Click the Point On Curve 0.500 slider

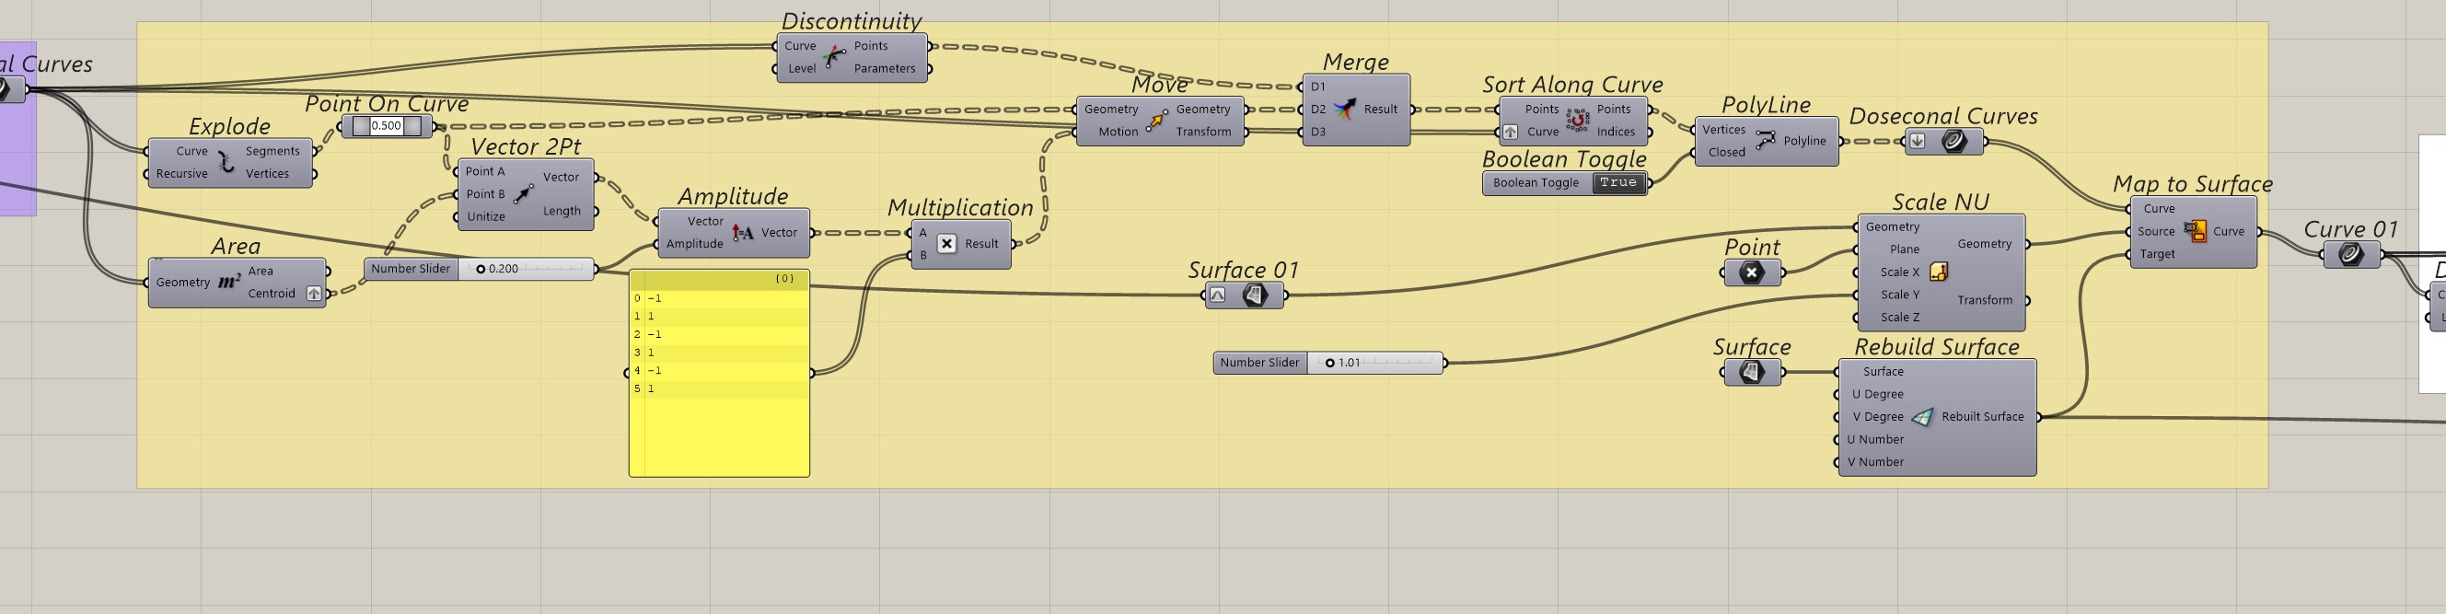click(x=387, y=126)
